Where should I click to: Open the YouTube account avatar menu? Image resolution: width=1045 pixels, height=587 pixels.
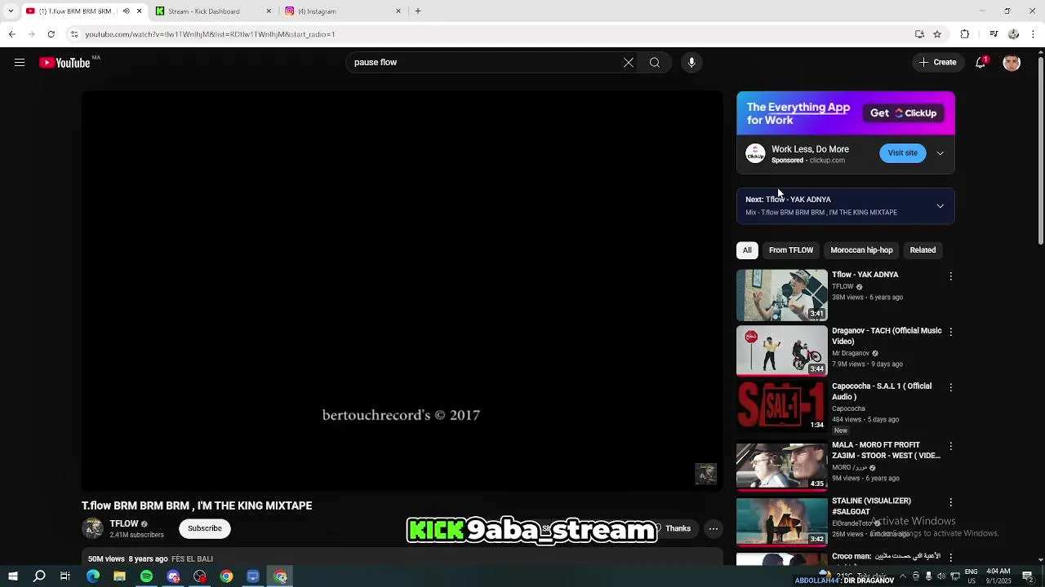1012,63
